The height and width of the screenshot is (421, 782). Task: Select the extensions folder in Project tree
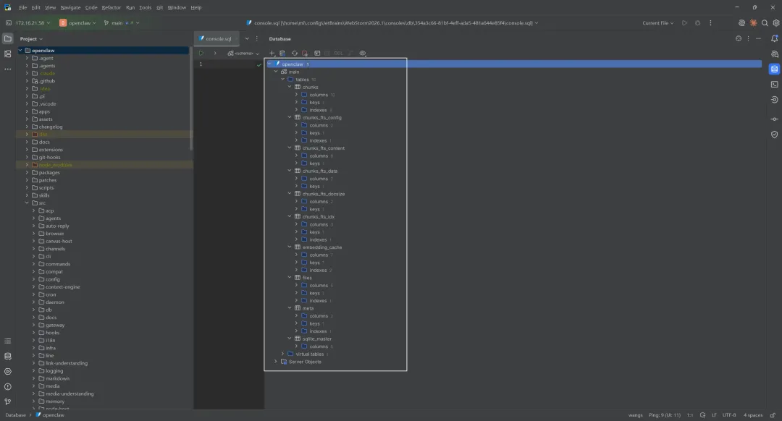51,150
